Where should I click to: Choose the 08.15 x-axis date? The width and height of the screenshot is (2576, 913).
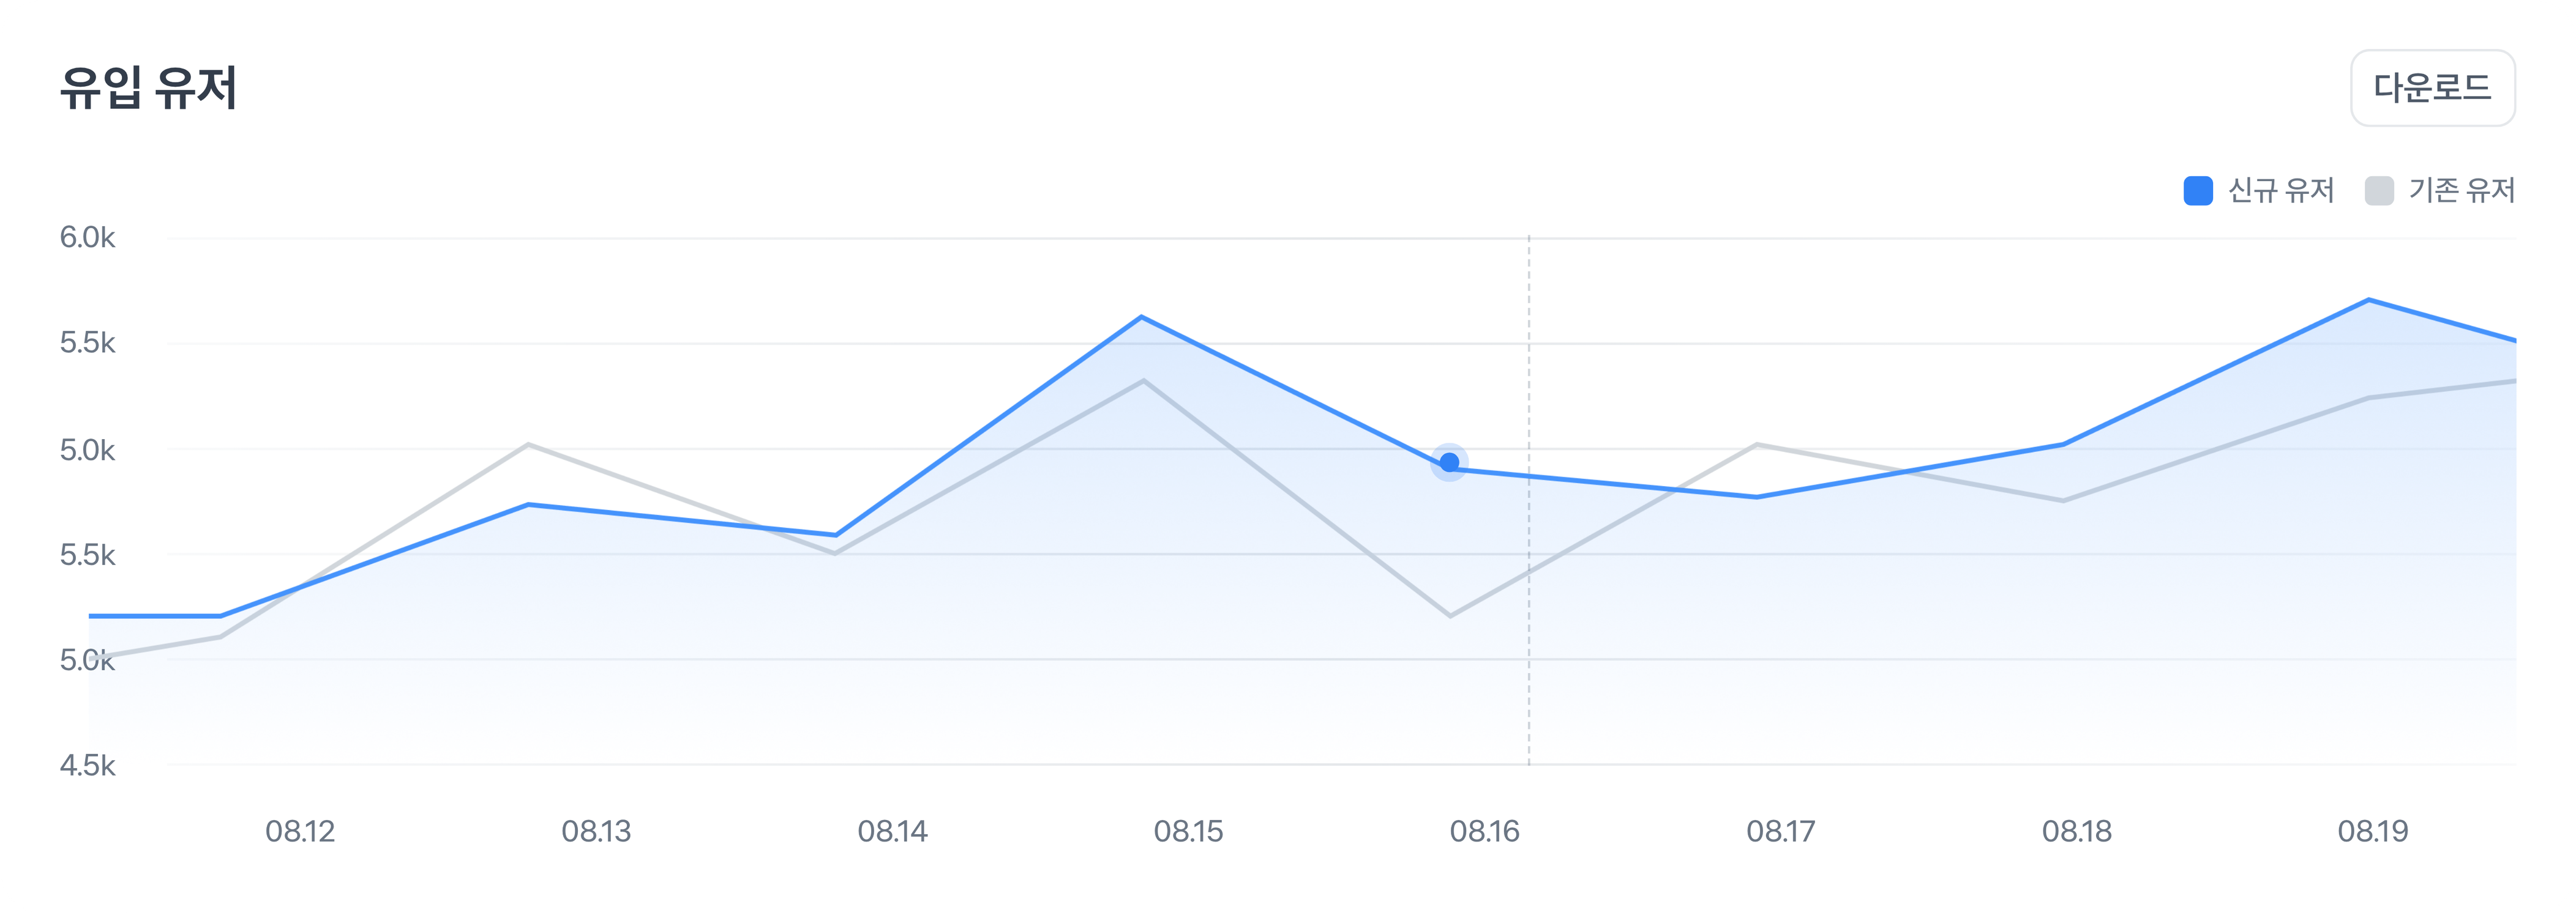tap(1188, 831)
